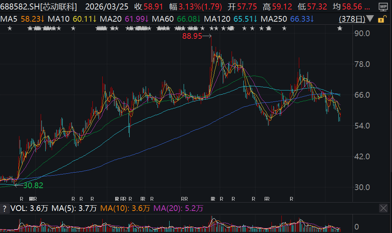Open the VOL indicator name label

(x=17, y=208)
